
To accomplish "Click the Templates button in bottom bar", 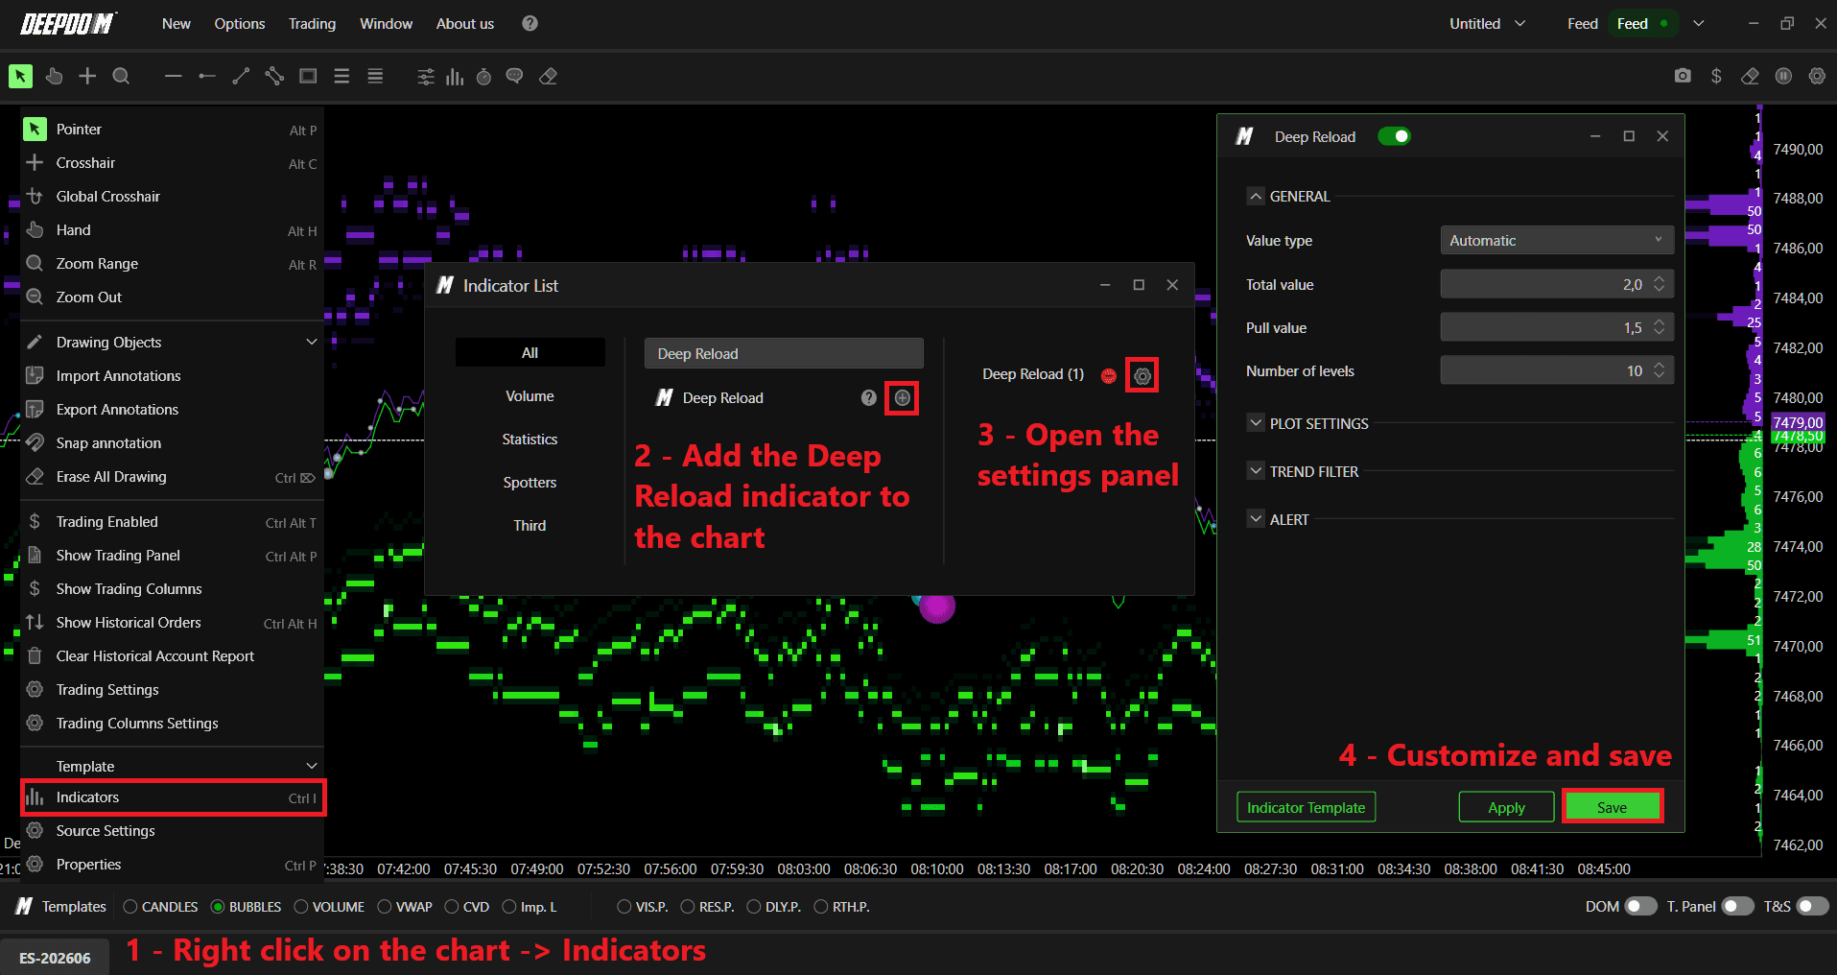I will coord(61,907).
